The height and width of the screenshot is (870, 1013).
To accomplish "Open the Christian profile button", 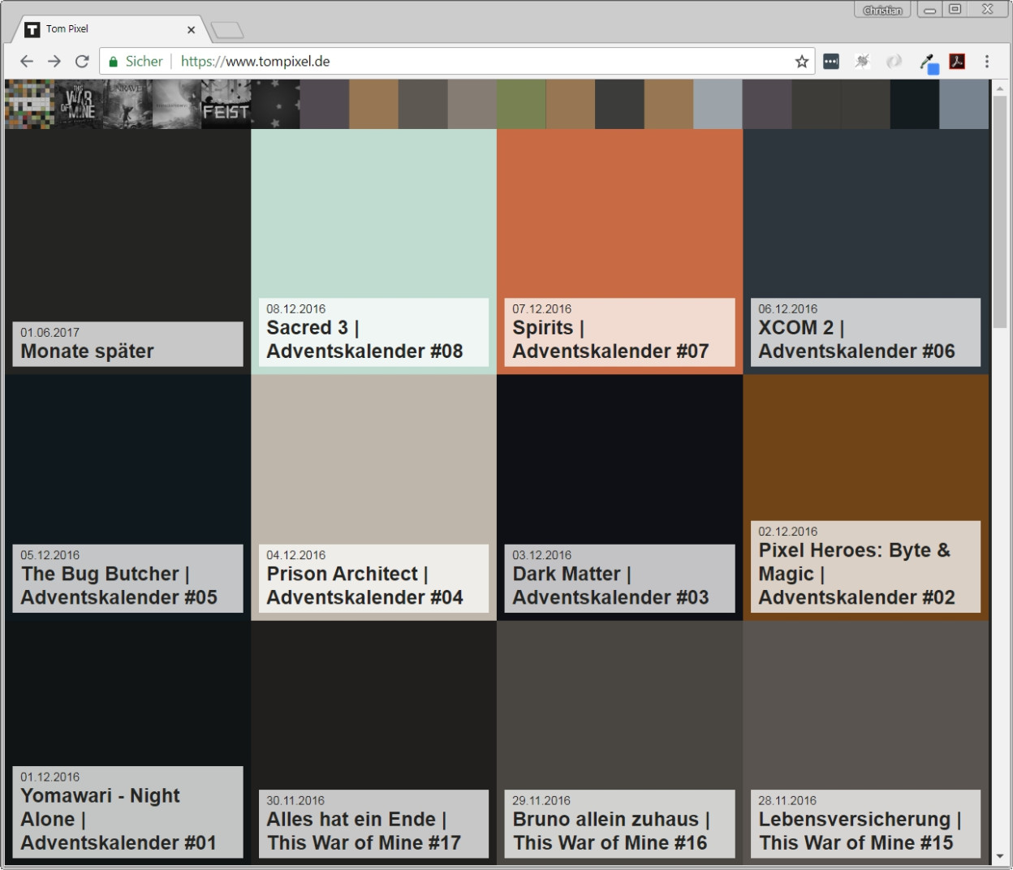I will pos(882,10).
